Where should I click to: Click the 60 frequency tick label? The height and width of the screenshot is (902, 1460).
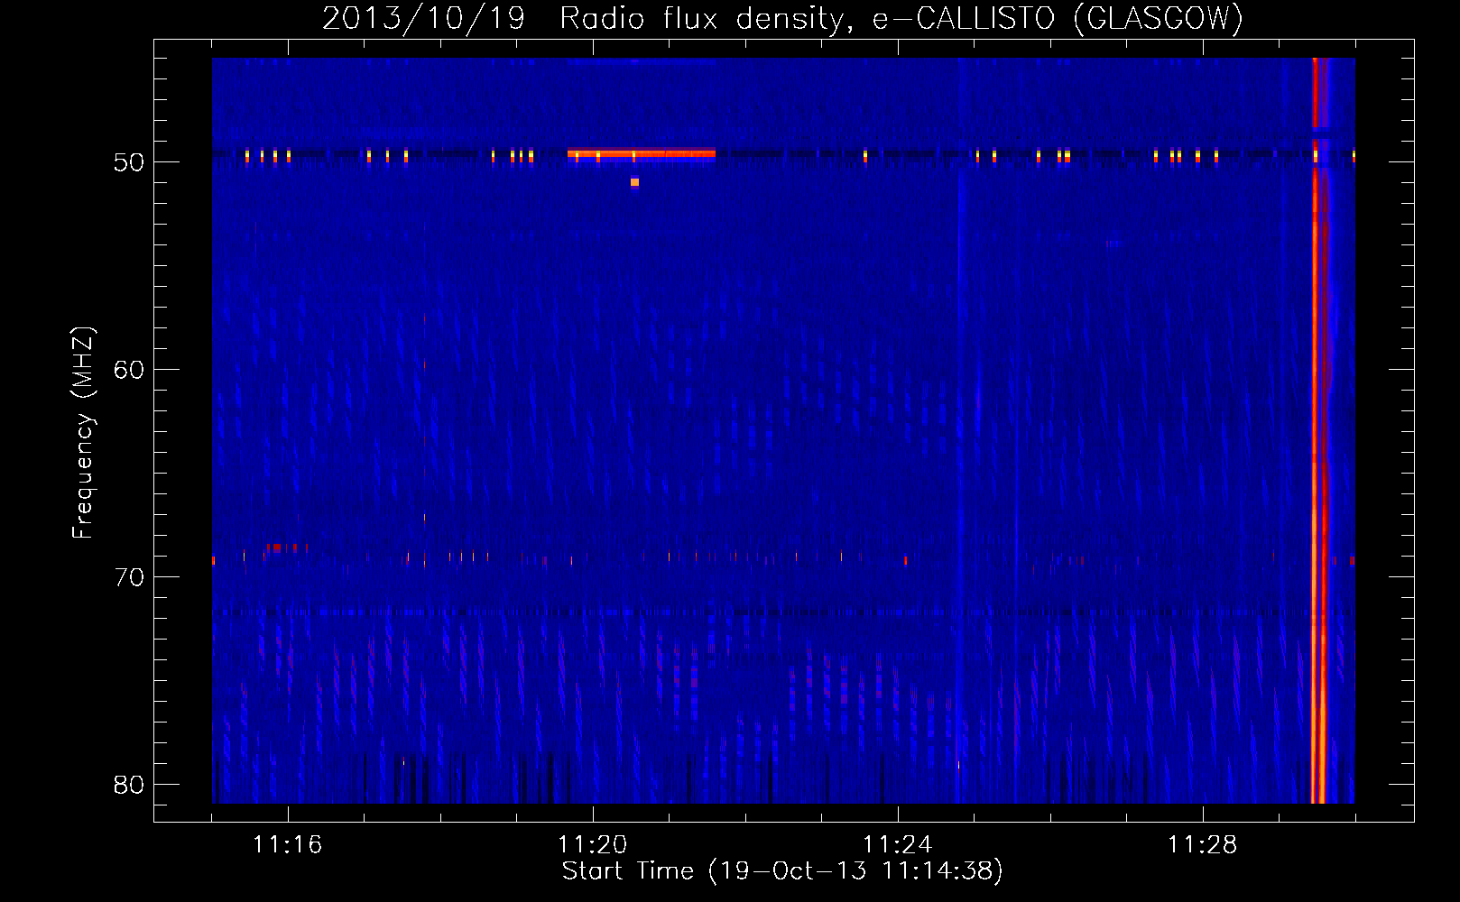click(129, 370)
